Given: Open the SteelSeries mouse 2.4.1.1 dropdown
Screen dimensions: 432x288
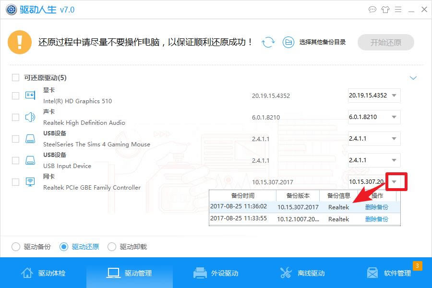Looking at the screenshot, I should coord(374,138).
